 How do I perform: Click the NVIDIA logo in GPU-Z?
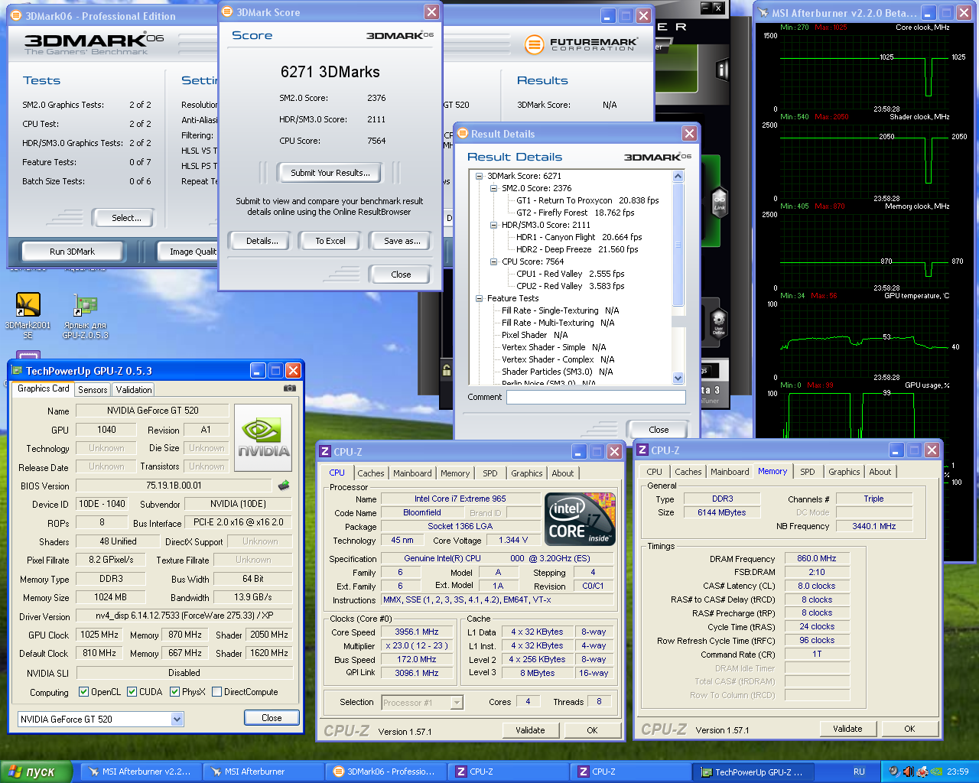(x=262, y=438)
